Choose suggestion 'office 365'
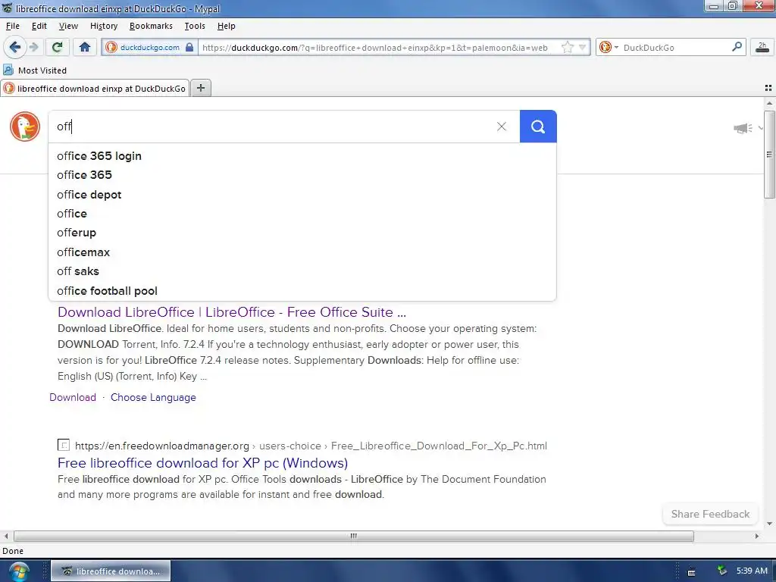This screenshot has width=776, height=582. [302, 175]
